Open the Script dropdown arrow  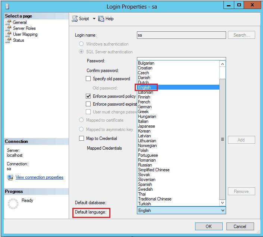tap(94, 19)
